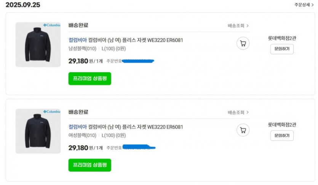Open 주문상세 order details link

pos(304,5)
